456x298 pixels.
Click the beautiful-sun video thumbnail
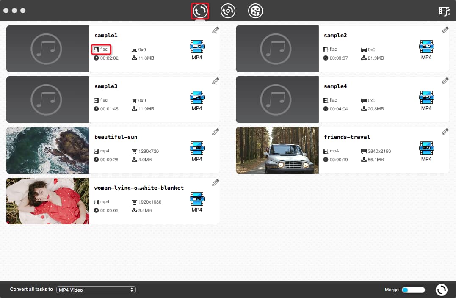pos(47,150)
